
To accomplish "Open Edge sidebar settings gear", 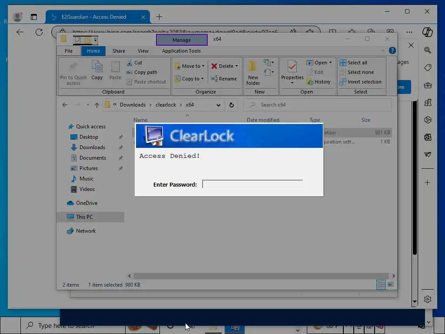I will tap(428, 299).
